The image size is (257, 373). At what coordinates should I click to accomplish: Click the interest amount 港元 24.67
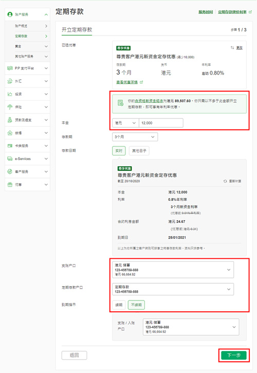pyautogui.click(x=177, y=222)
